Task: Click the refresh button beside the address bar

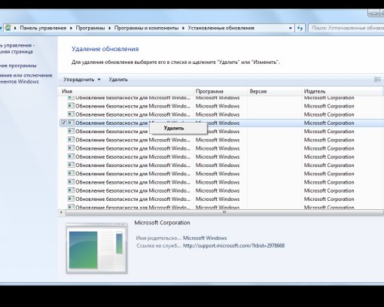Action: [300, 28]
